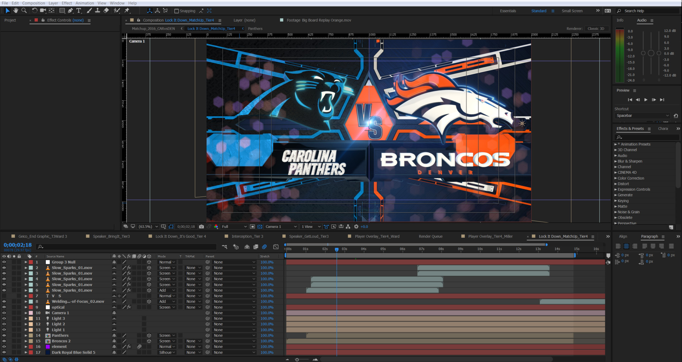Expand the Animation Presets category
Screen dimensions: 682x362
pyautogui.click(x=616, y=144)
